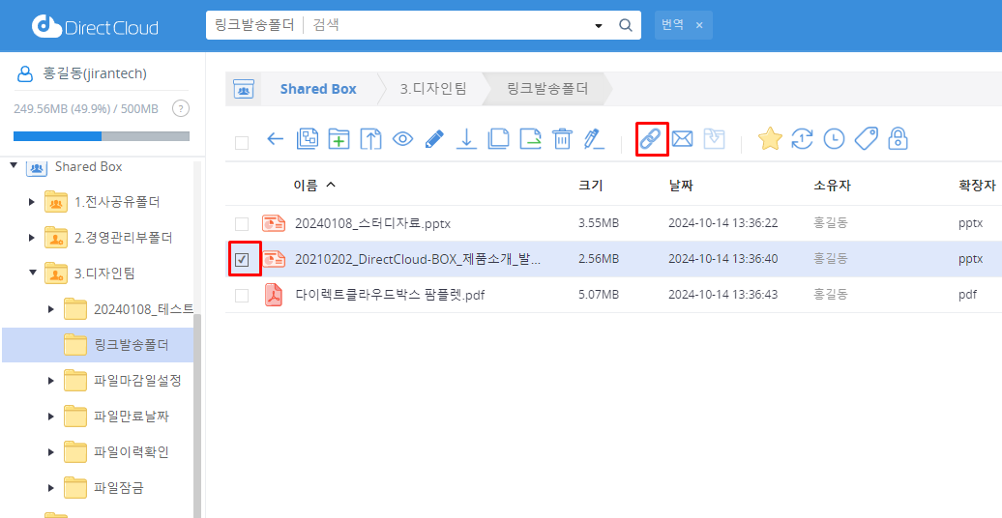Click the eye preview icon
This screenshot has width=1002, height=518.
click(x=402, y=139)
